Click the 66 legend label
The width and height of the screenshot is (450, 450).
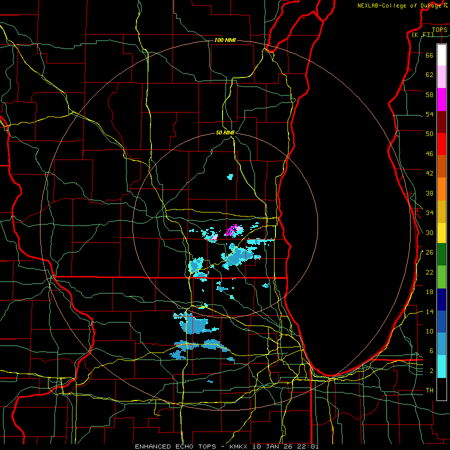coord(429,55)
